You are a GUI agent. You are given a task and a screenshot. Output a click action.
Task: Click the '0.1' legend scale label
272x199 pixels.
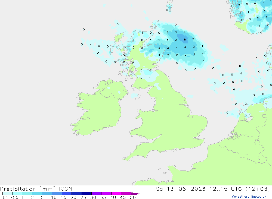tap(5, 197)
